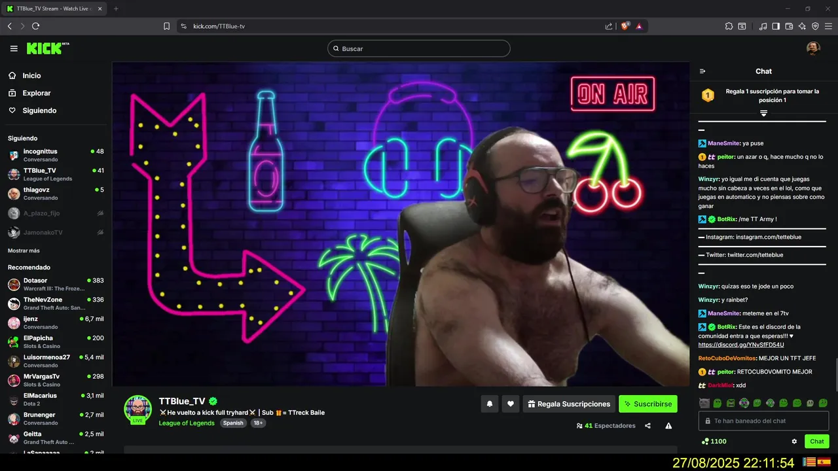Click the League of Legends category link
Image resolution: width=838 pixels, height=471 pixels.
pyautogui.click(x=187, y=423)
